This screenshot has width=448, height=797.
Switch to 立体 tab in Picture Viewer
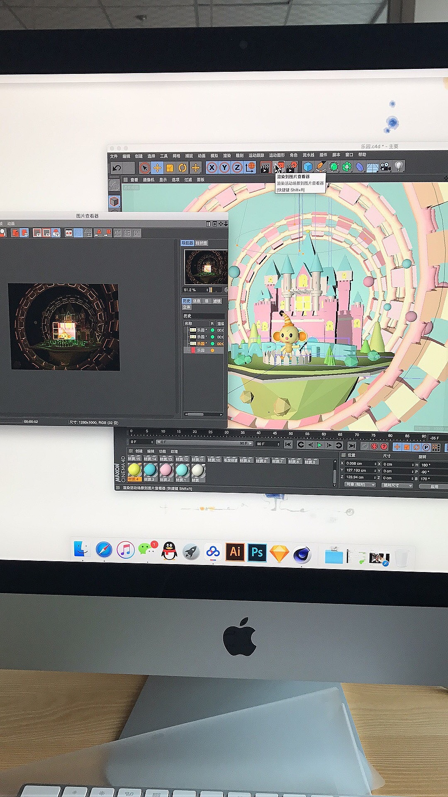pyautogui.click(x=187, y=307)
